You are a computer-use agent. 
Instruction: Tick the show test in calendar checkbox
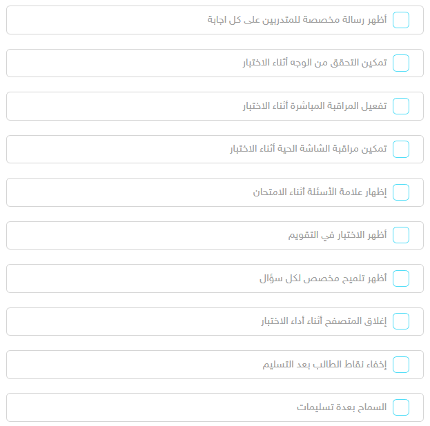(x=401, y=235)
